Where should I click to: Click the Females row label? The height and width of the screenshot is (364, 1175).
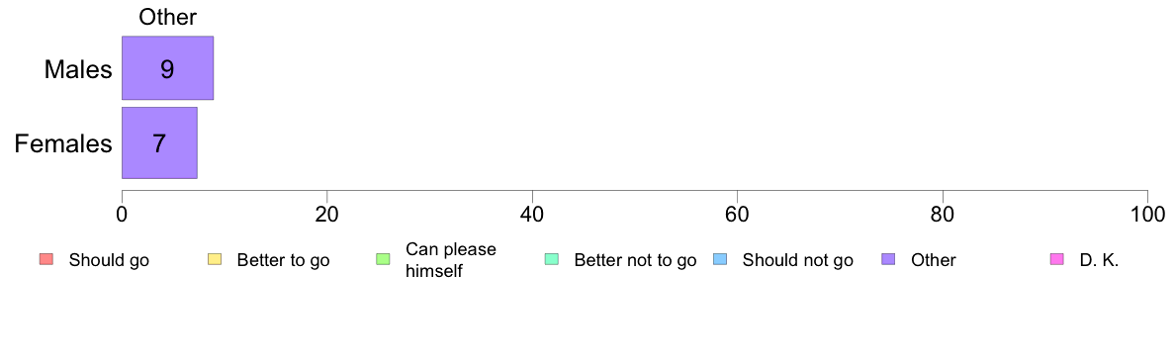63,143
